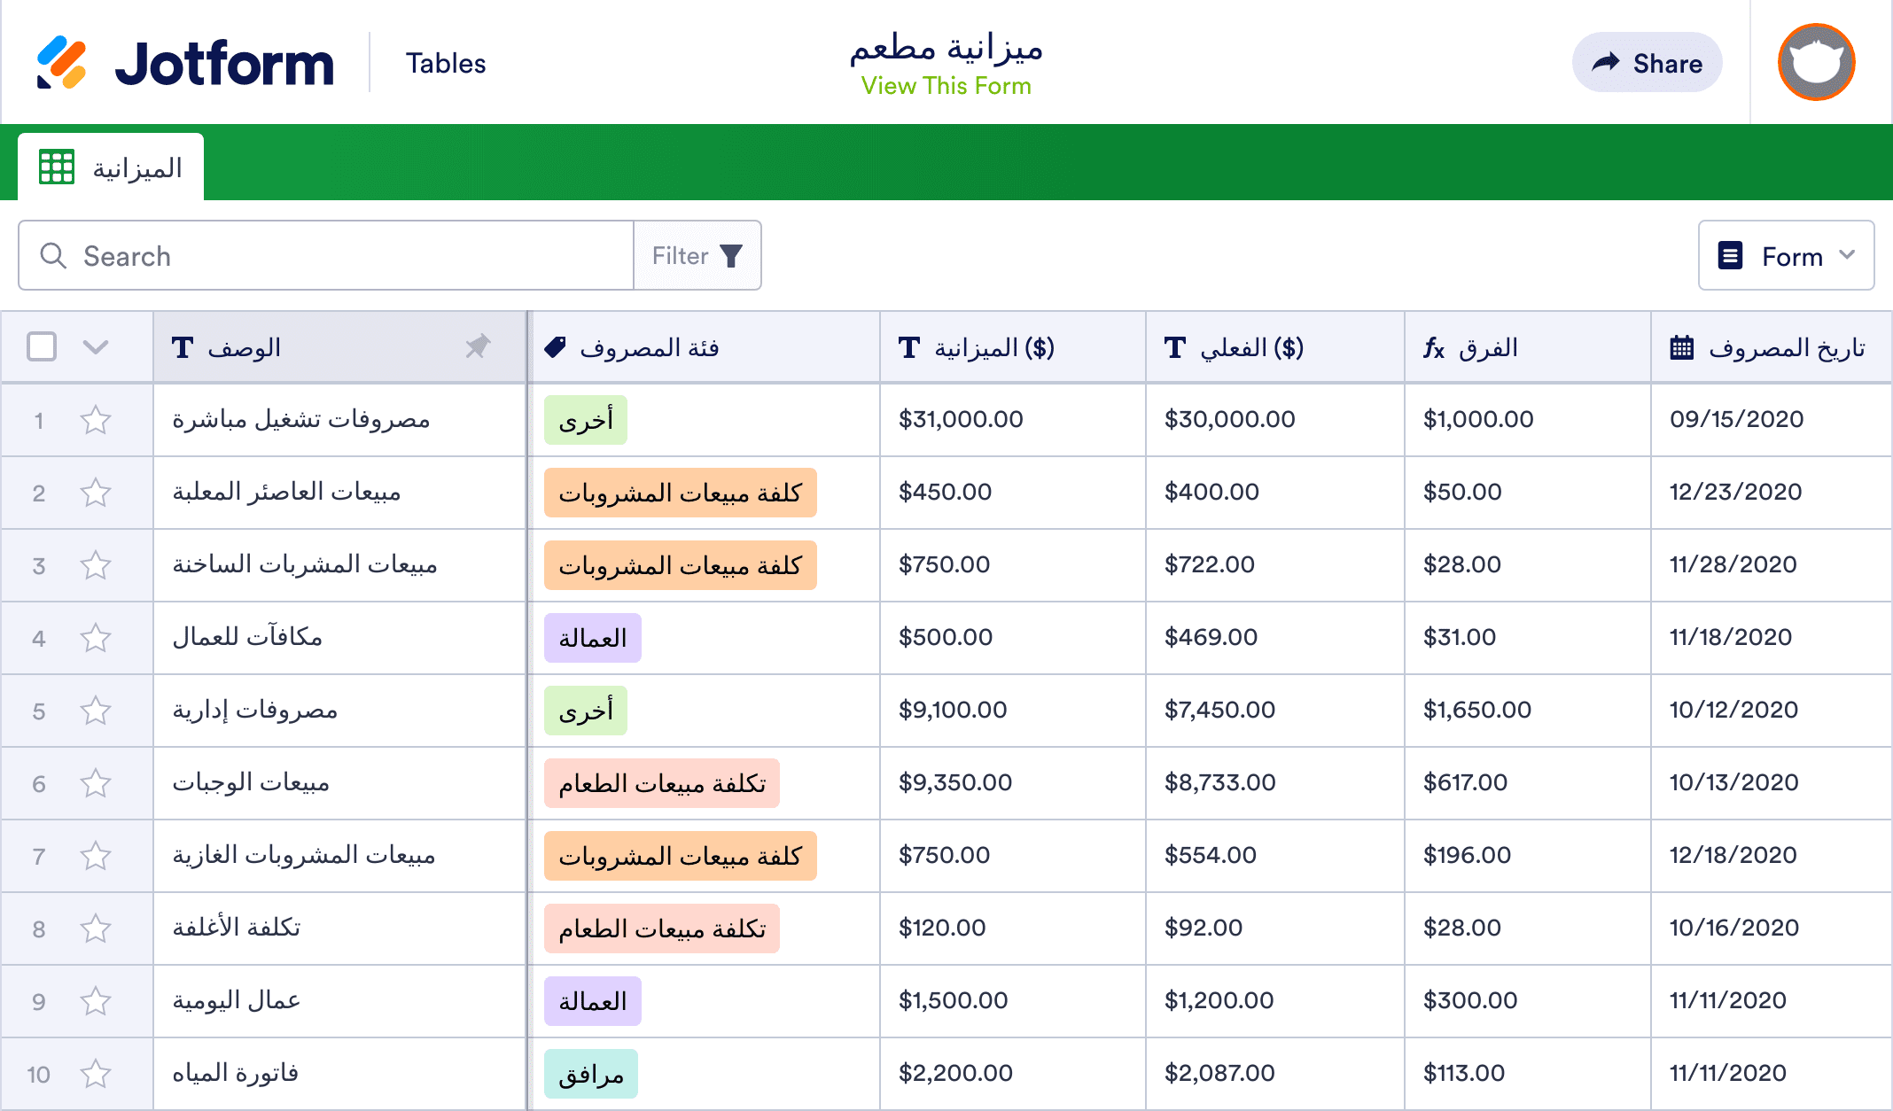This screenshot has width=1893, height=1111.
Task: Open the Tables menu item
Action: pyautogui.click(x=446, y=63)
